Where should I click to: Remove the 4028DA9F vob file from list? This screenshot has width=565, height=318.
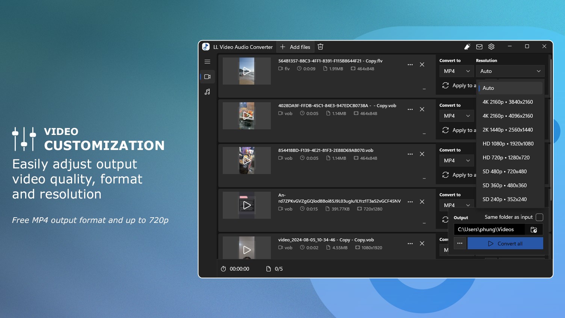click(x=422, y=109)
